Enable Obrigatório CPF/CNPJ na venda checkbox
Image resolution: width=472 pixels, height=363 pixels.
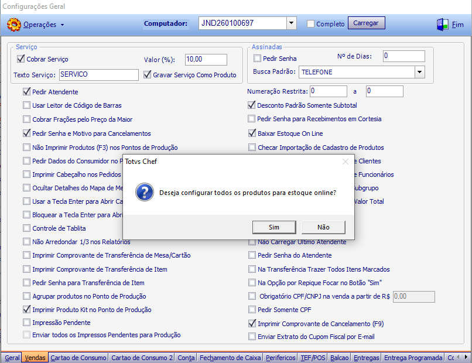tap(252, 296)
